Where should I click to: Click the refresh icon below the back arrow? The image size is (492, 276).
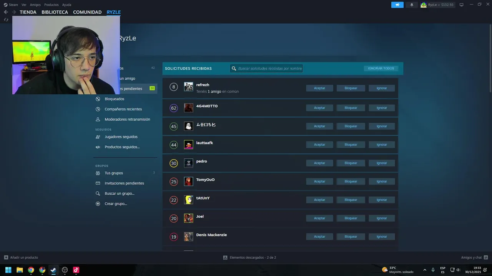(x=6, y=20)
